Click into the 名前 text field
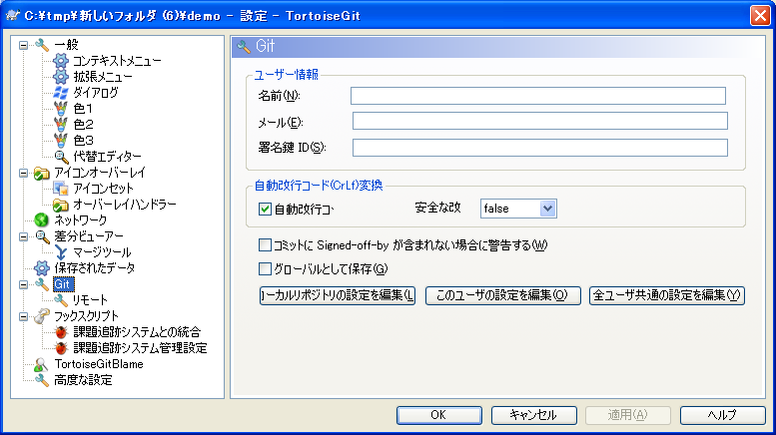 [x=537, y=96]
